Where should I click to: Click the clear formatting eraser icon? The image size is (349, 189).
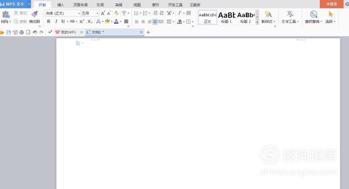117,13
